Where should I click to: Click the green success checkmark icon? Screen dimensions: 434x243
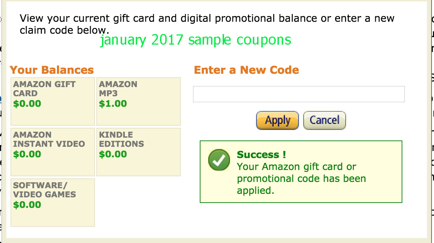click(219, 160)
